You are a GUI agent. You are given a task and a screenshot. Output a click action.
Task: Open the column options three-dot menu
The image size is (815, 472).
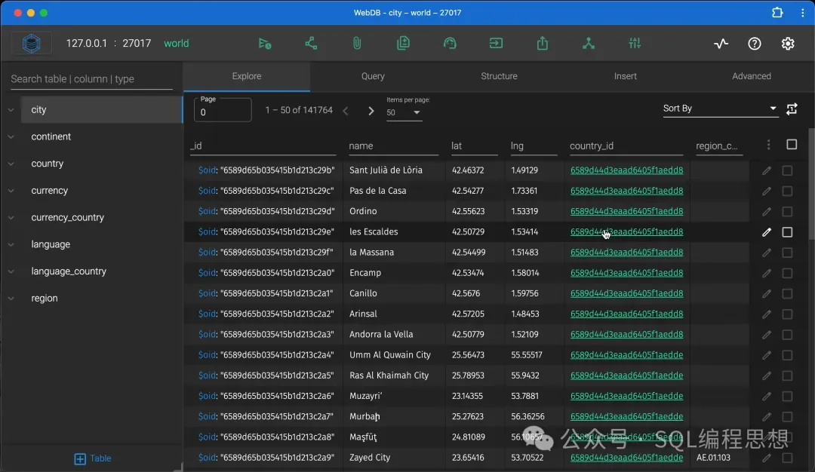click(x=769, y=145)
